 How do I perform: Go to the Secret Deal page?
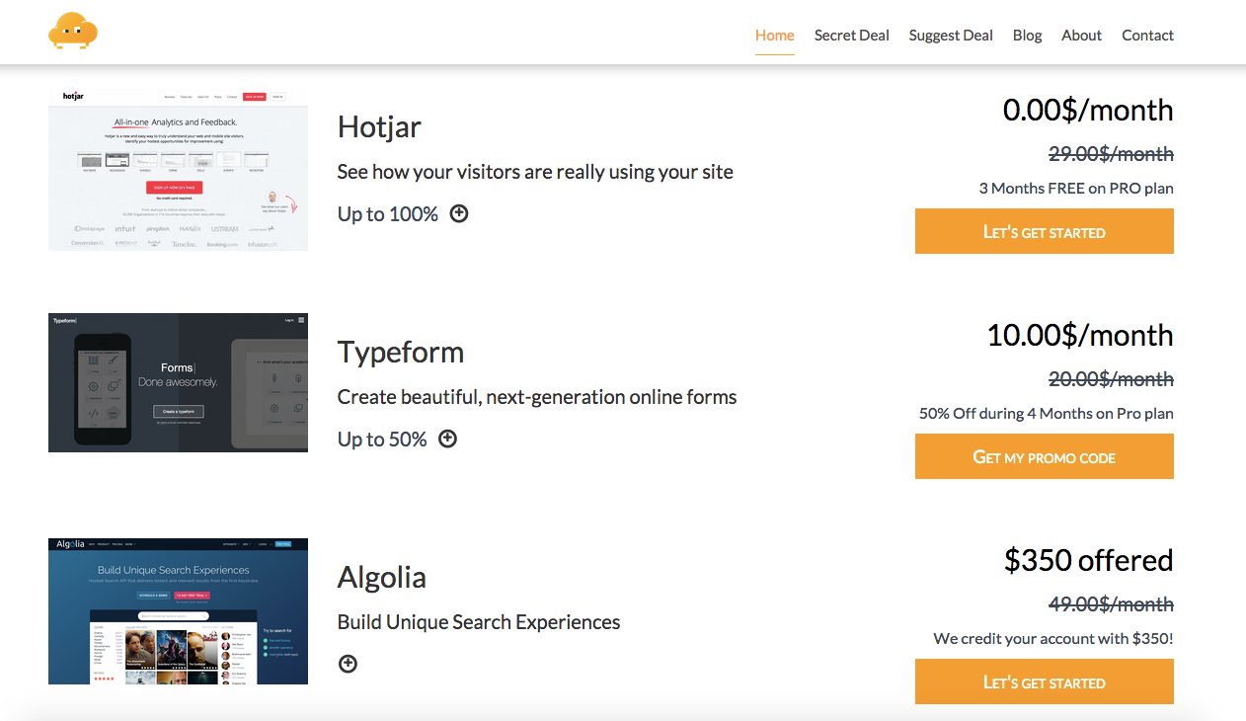click(x=851, y=36)
